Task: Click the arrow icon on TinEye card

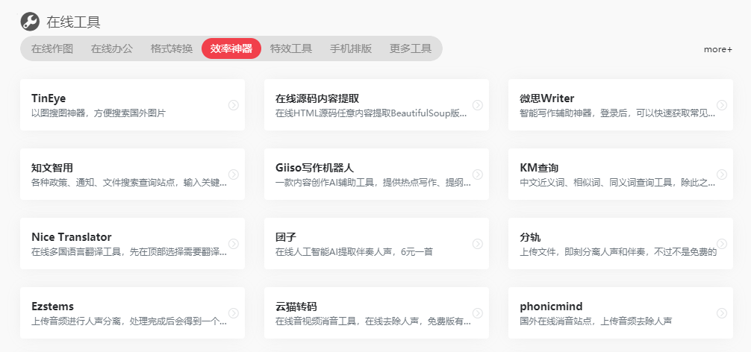Action: click(x=233, y=105)
